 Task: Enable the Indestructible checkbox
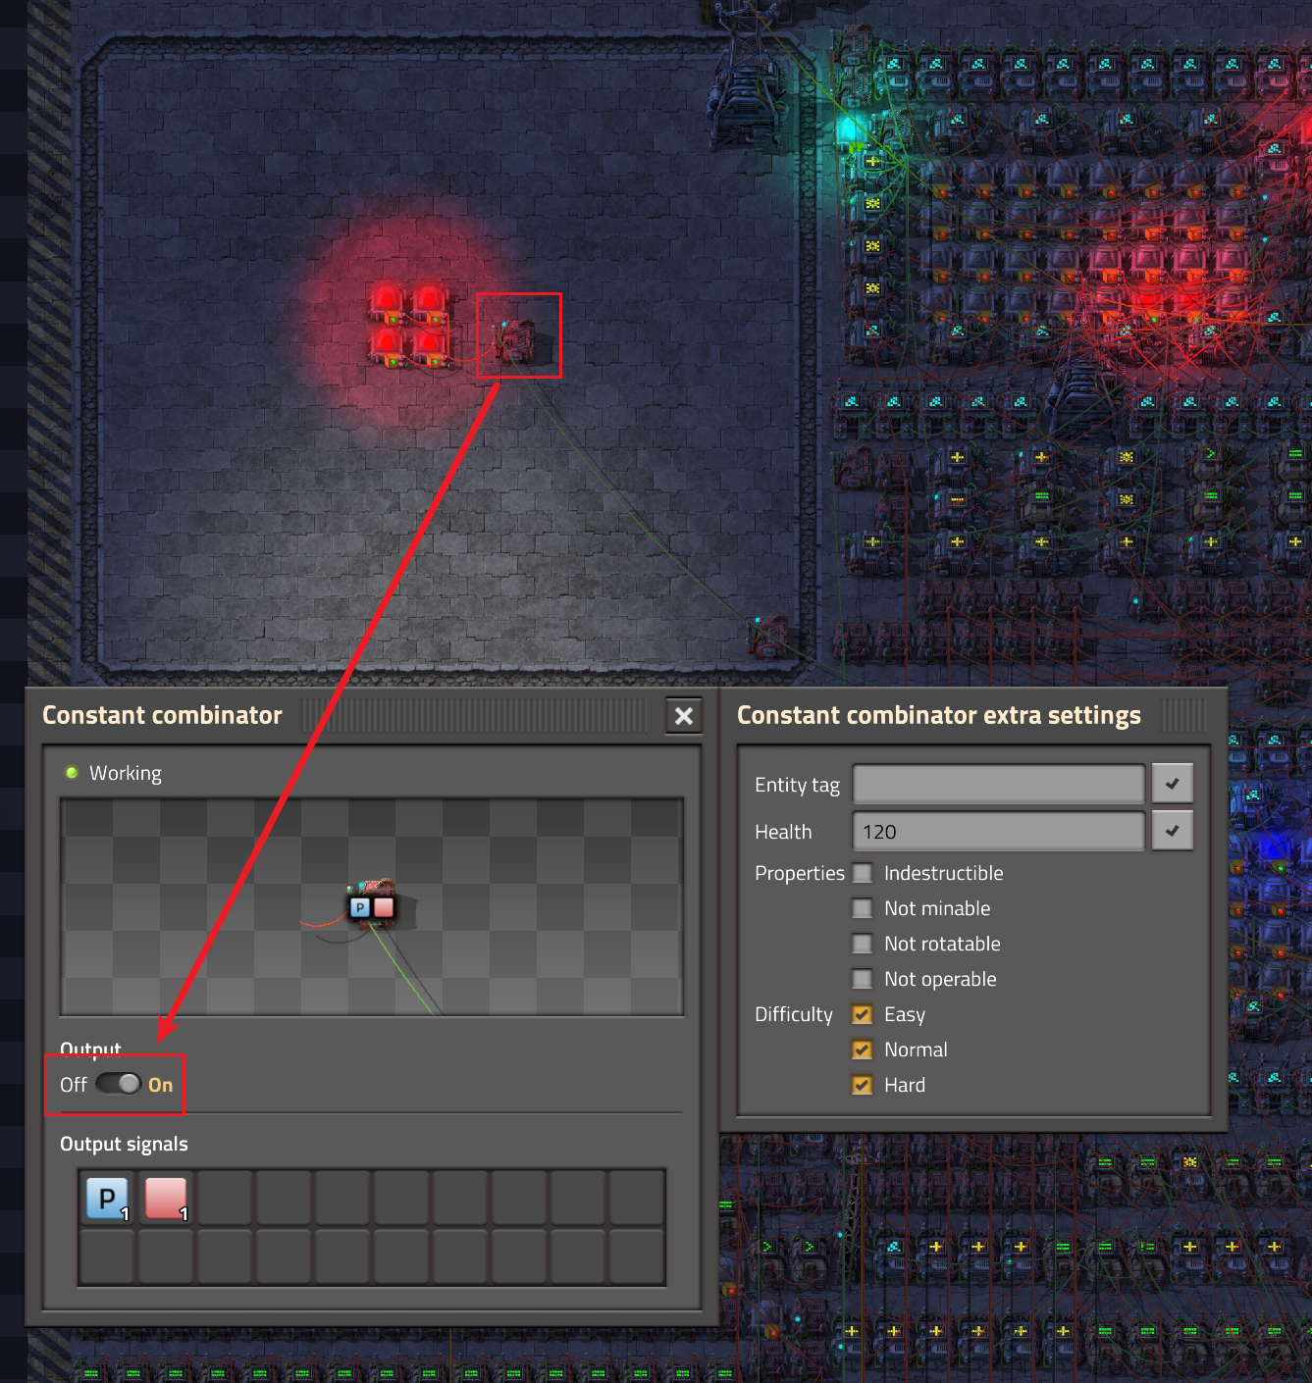863,873
